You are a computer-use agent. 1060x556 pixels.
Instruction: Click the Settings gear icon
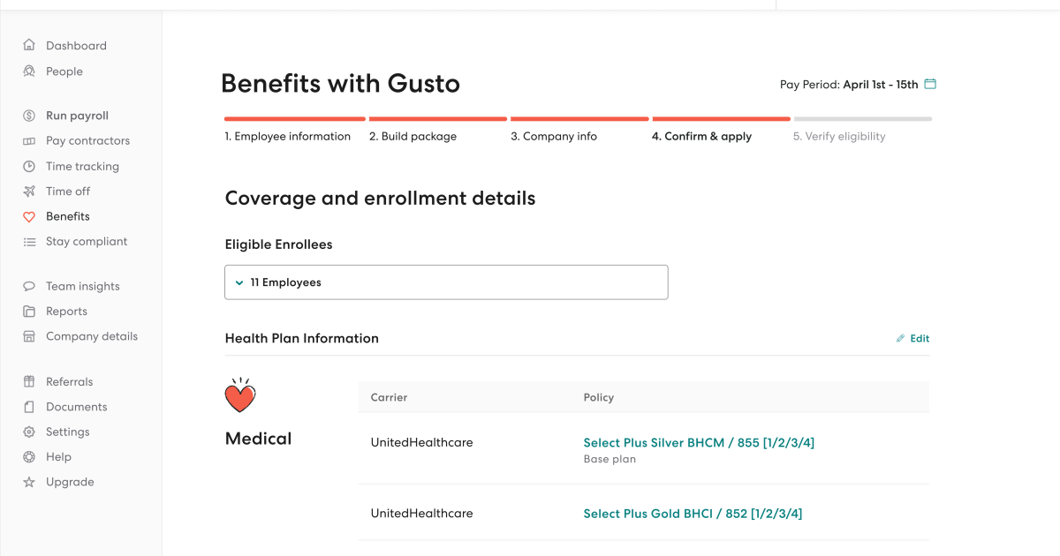(29, 432)
